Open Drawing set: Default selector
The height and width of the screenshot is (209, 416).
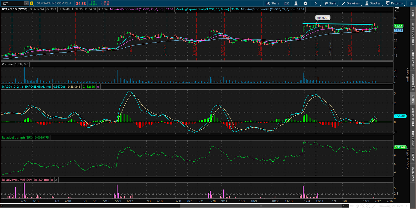(x=394, y=206)
